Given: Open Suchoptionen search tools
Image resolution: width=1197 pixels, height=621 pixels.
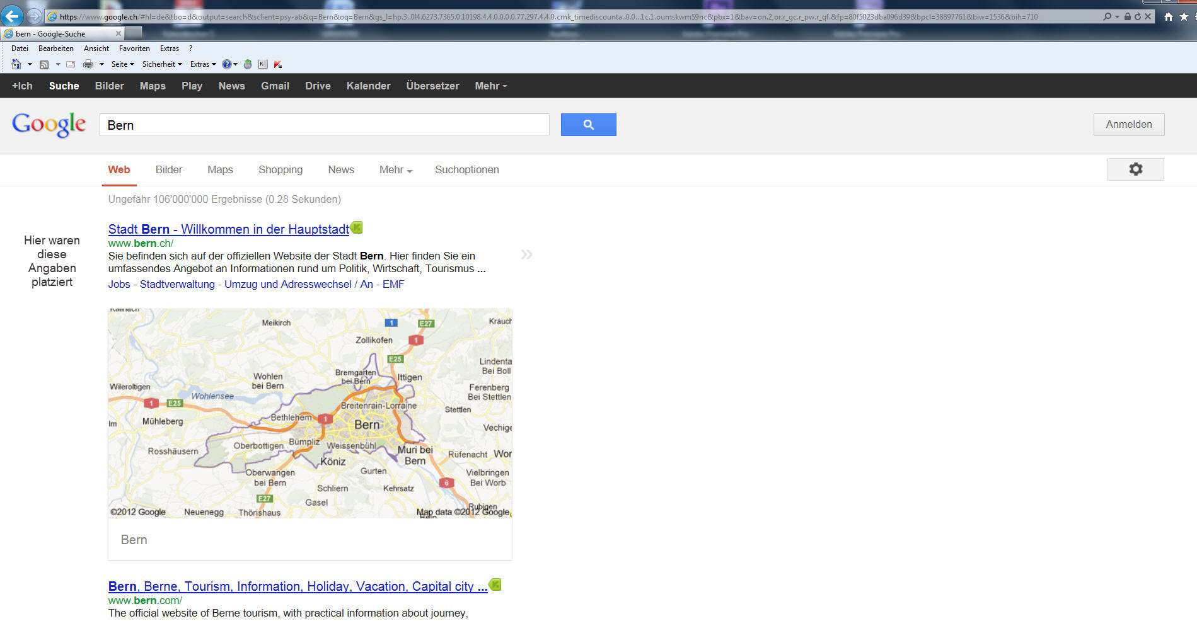Looking at the screenshot, I should (467, 169).
